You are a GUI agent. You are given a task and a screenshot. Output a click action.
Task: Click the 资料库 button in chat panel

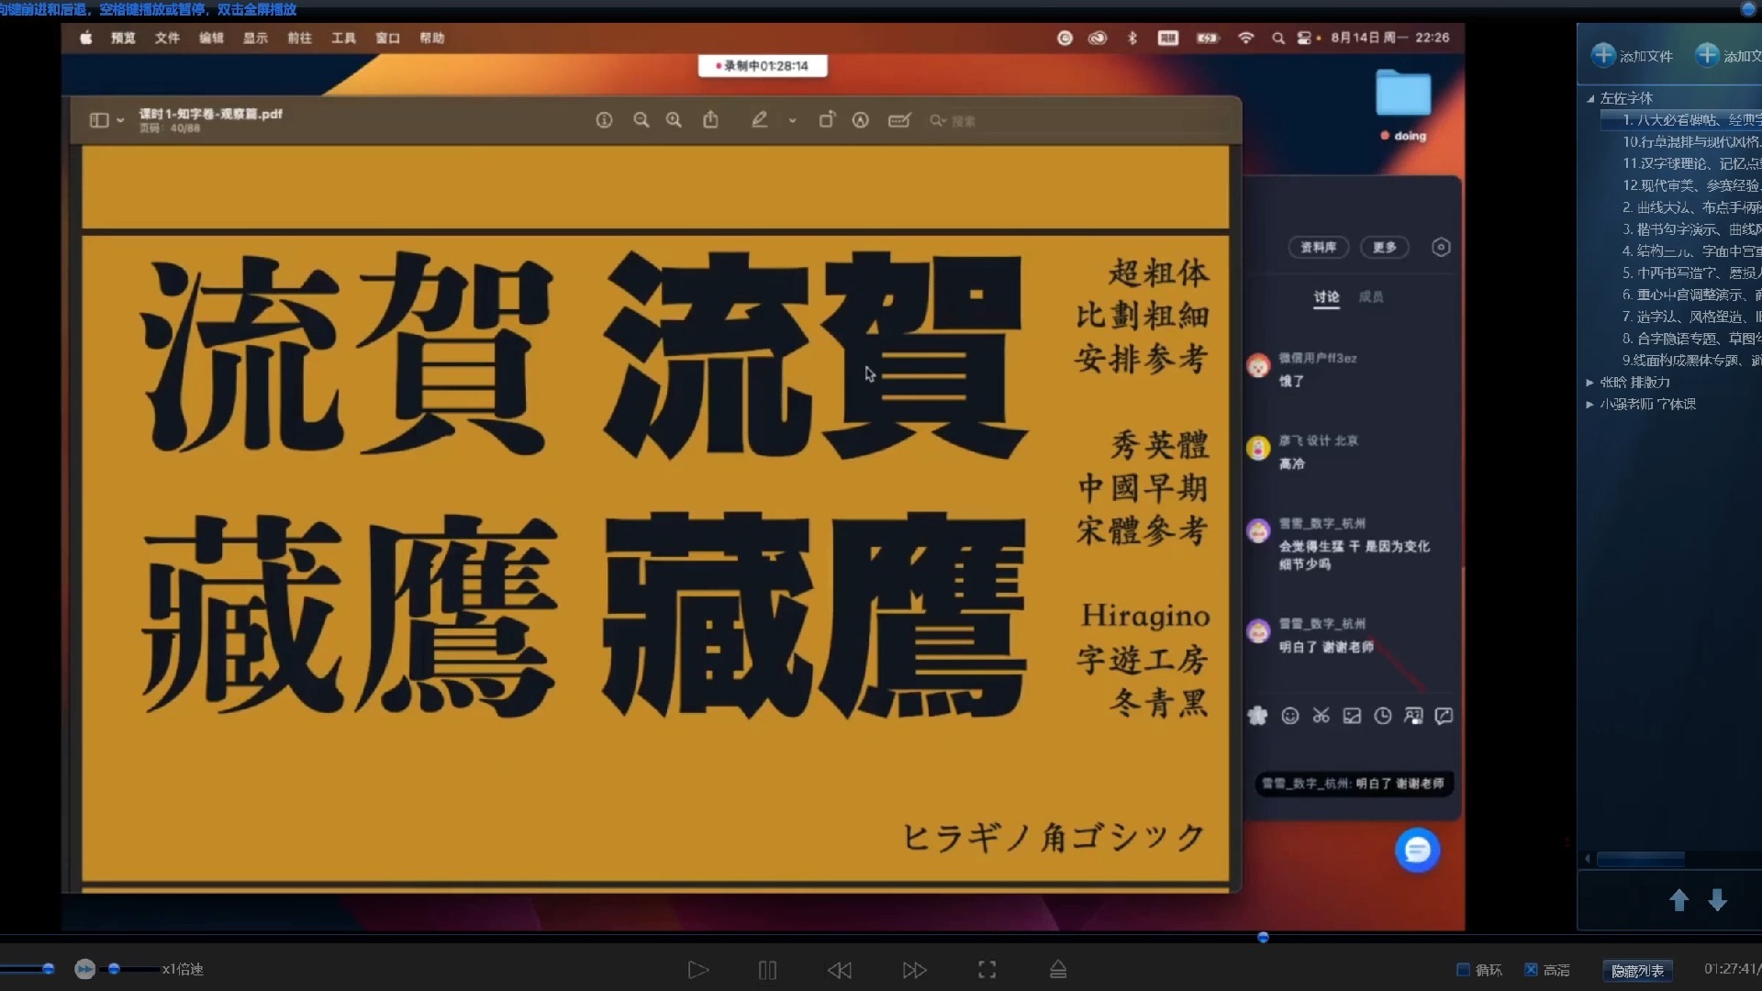1318,247
